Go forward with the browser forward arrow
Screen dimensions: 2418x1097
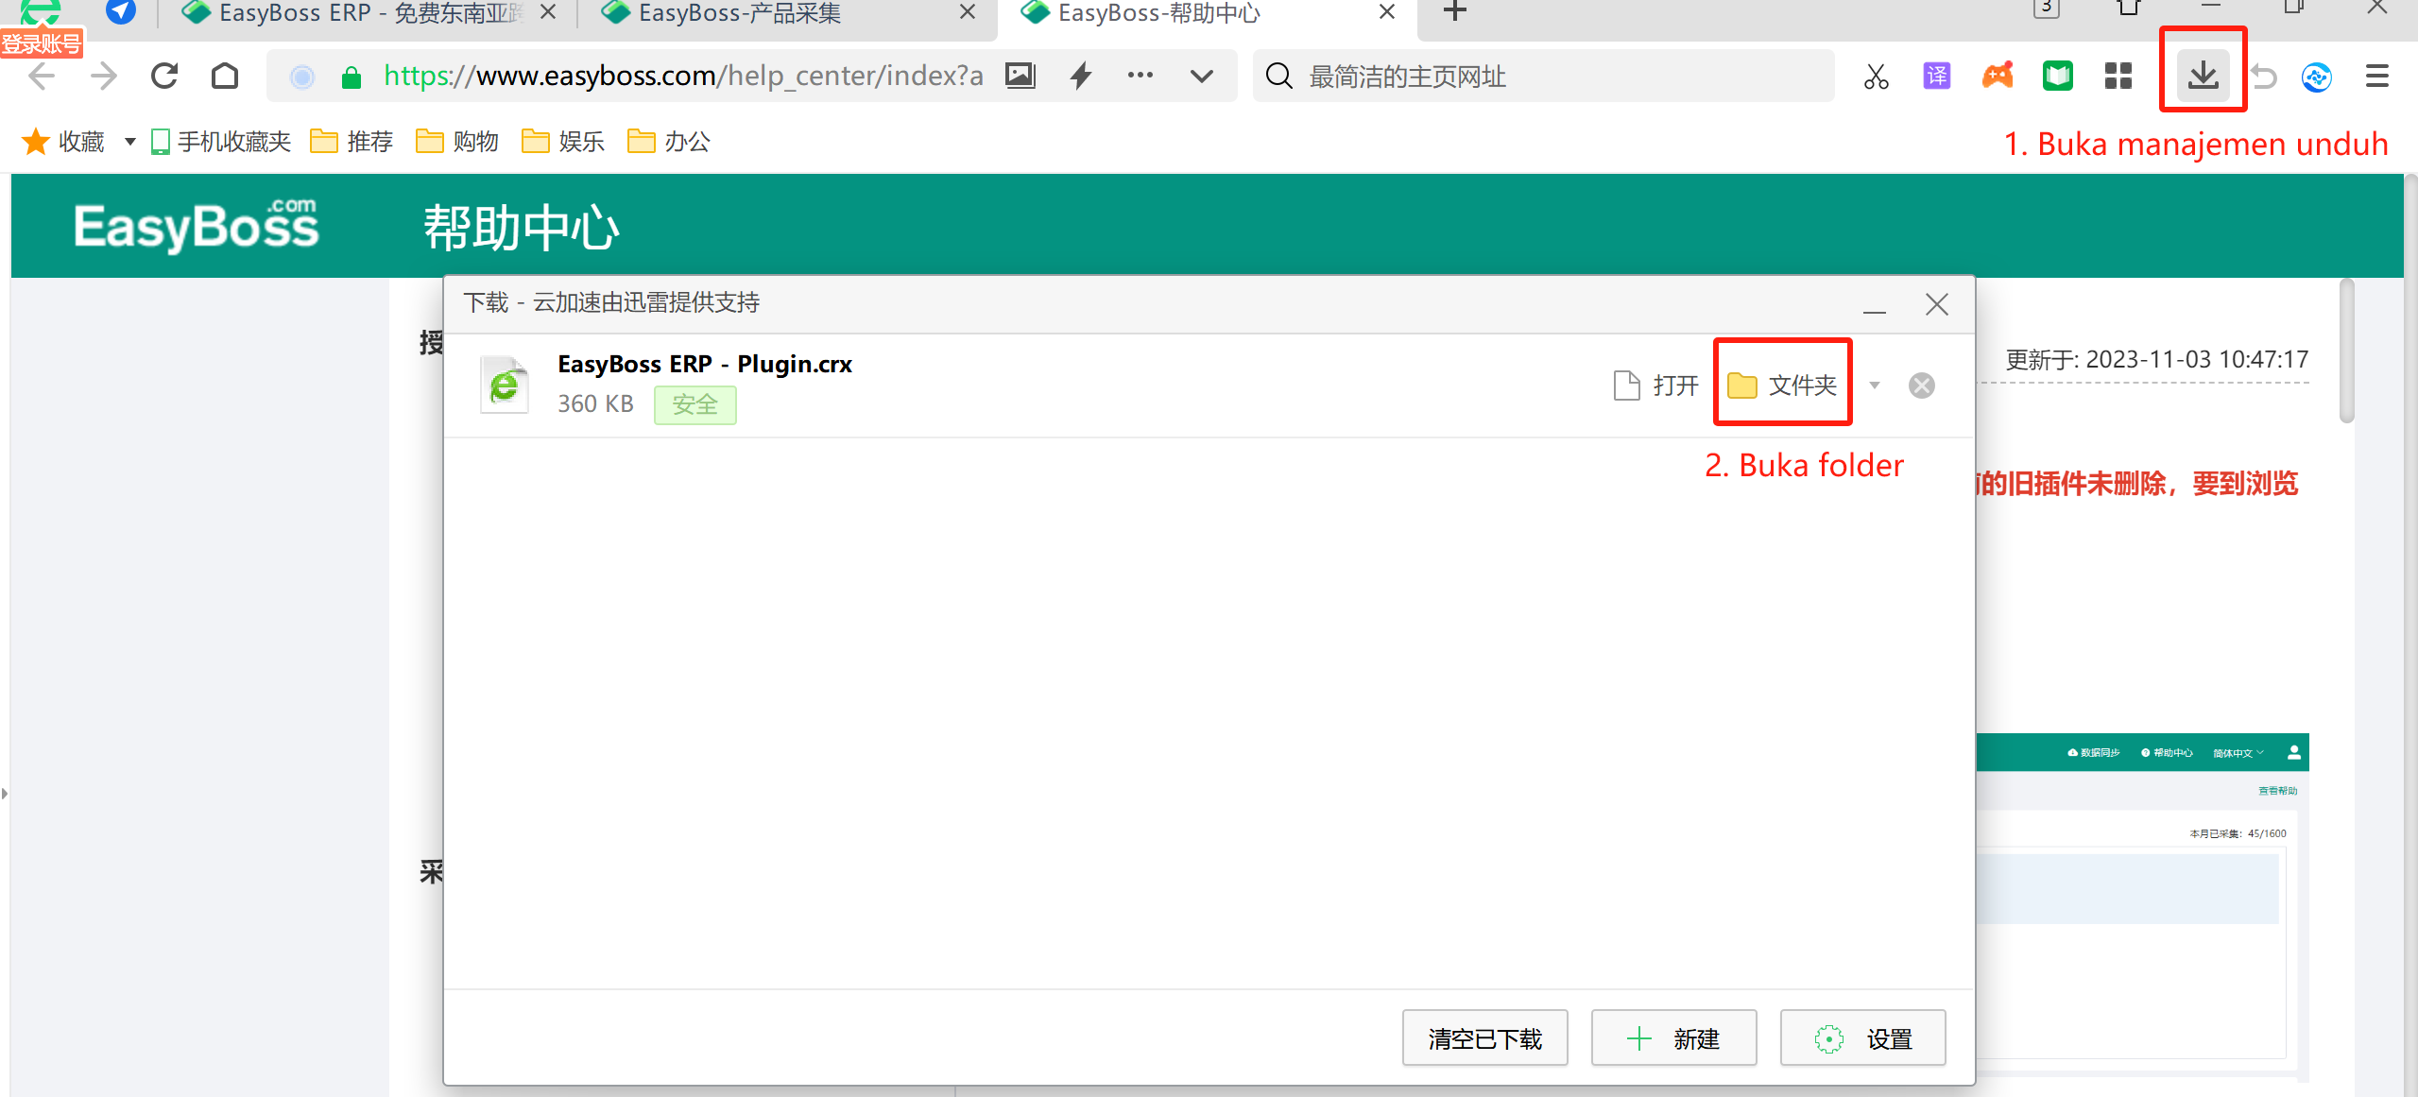pyautogui.click(x=103, y=76)
